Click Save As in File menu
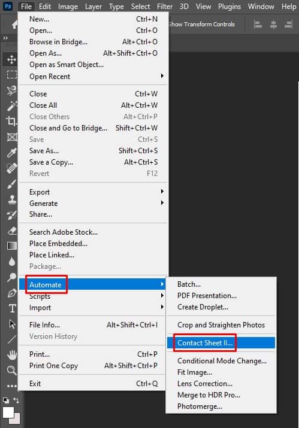 click(93, 151)
